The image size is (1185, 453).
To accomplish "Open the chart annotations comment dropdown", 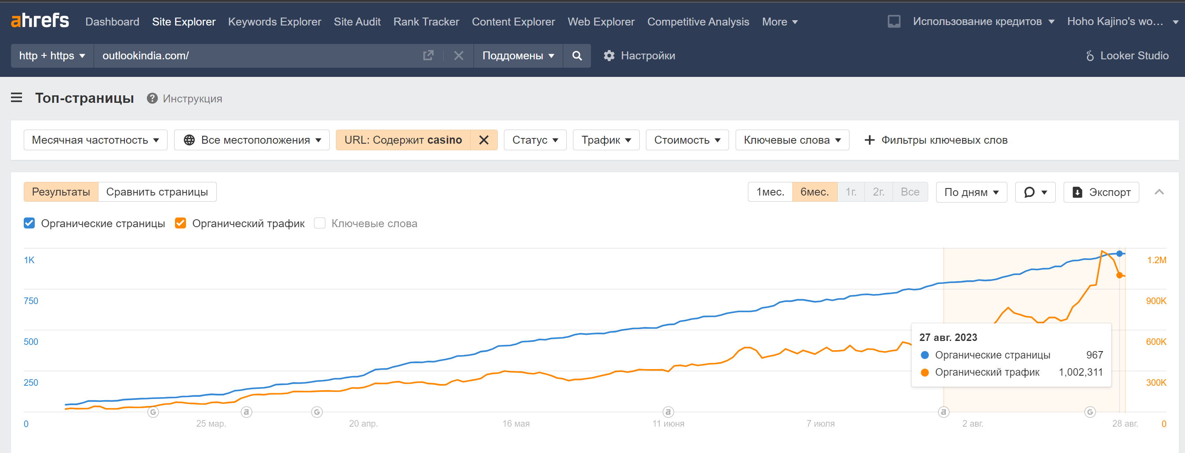I will [x=1035, y=192].
